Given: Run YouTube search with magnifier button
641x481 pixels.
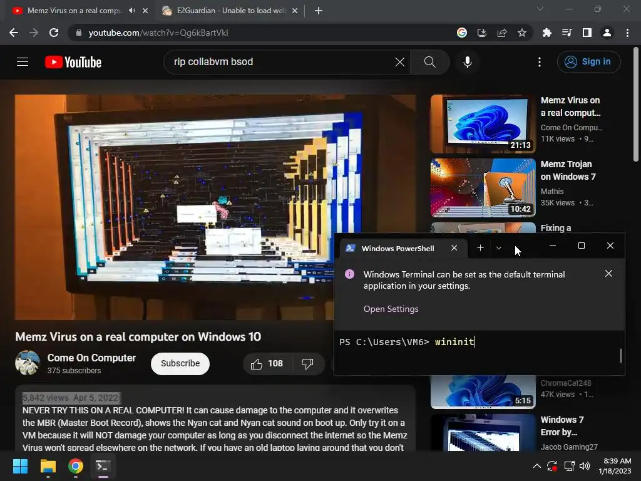Looking at the screenshot, I should pyautogui.click(x=429, y=62).
